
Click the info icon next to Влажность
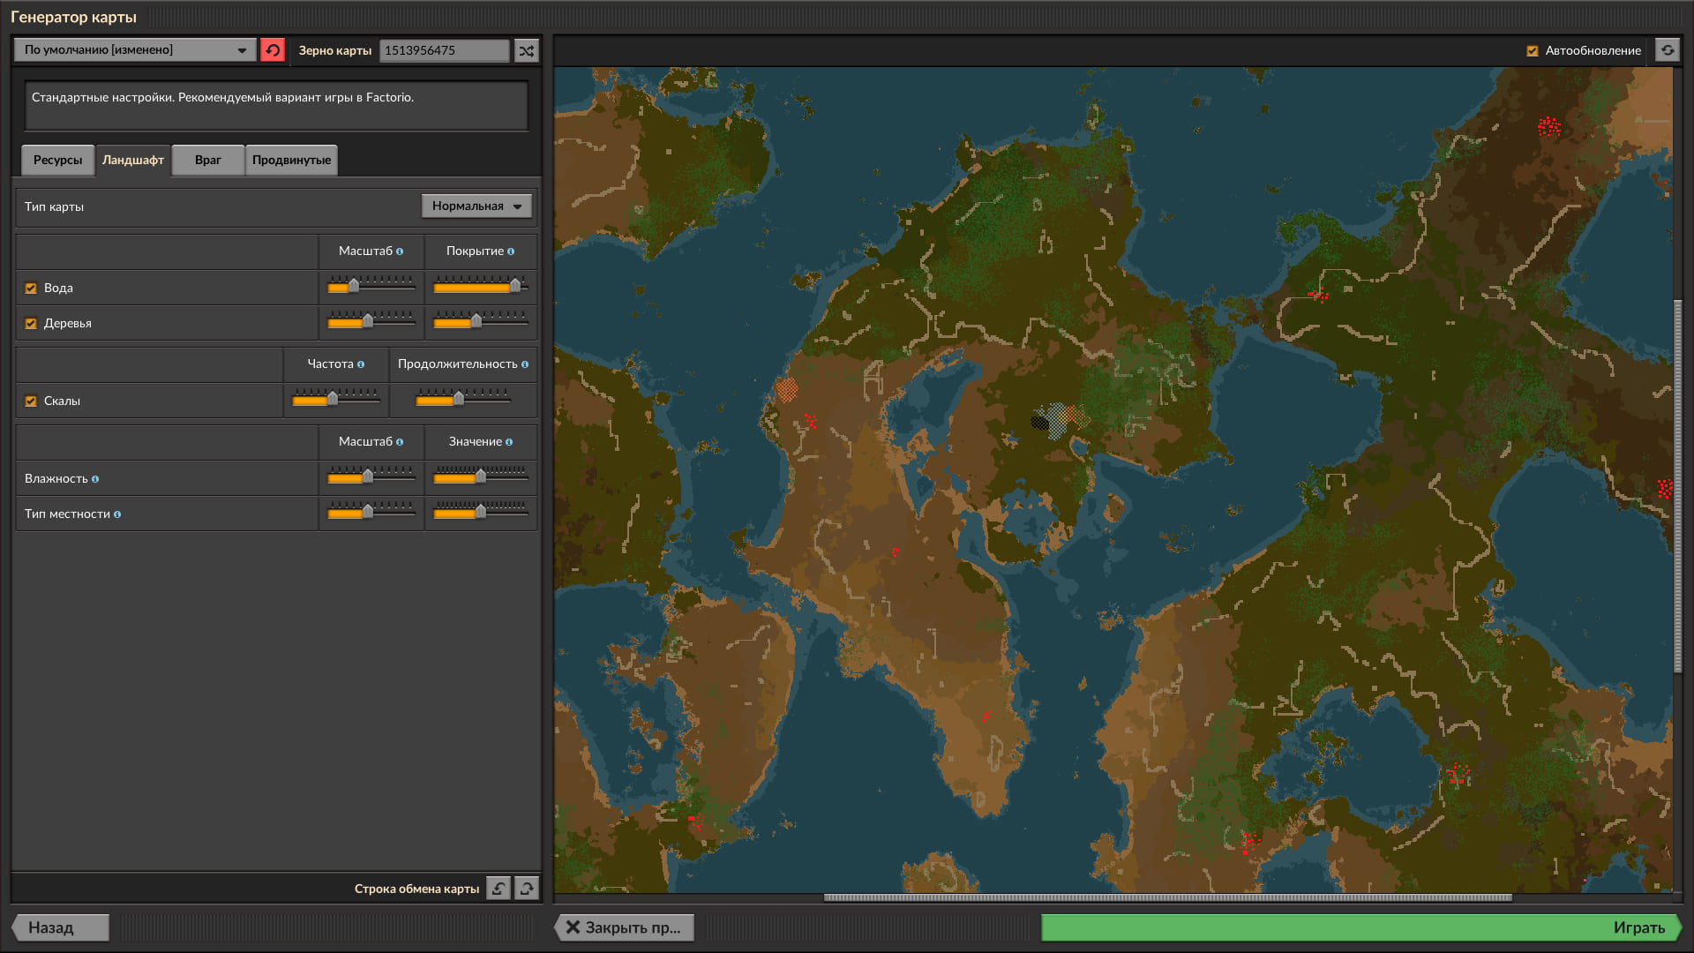coord(95,479)
